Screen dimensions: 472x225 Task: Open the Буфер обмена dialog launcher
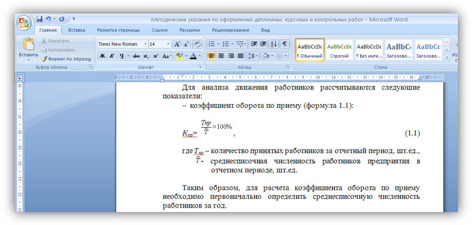(x=91, y=67)
